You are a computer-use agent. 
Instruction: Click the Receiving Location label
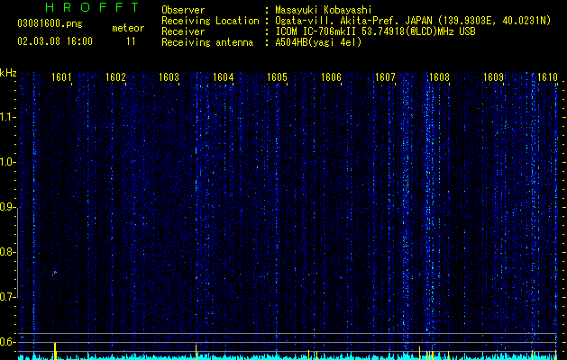[210, 21]
